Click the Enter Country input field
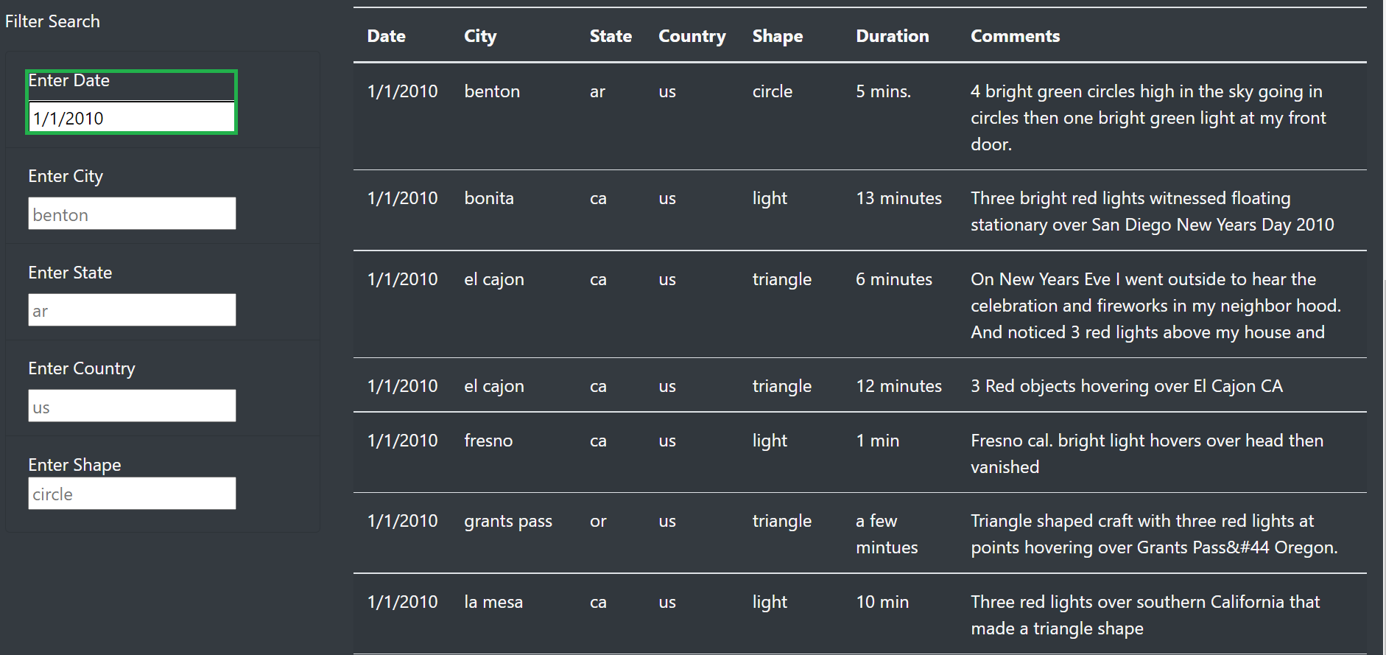This screenshot has width=1386, height=655. tap(131, 405)
